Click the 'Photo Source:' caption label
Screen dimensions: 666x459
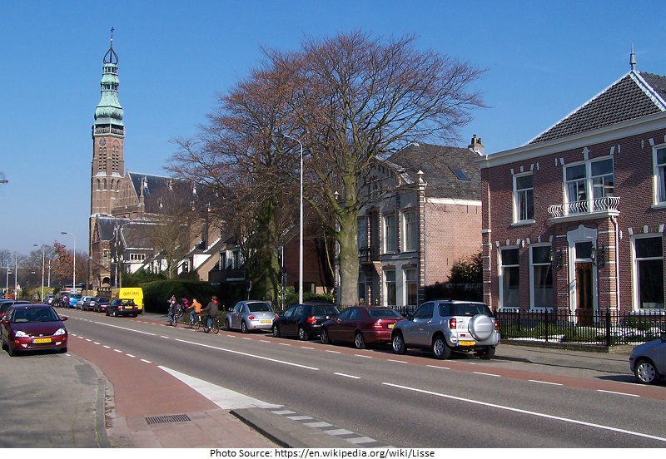(x=241, y=453)
